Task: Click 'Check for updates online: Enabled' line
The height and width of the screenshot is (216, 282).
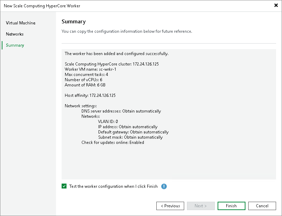Action: click(113, 142)
